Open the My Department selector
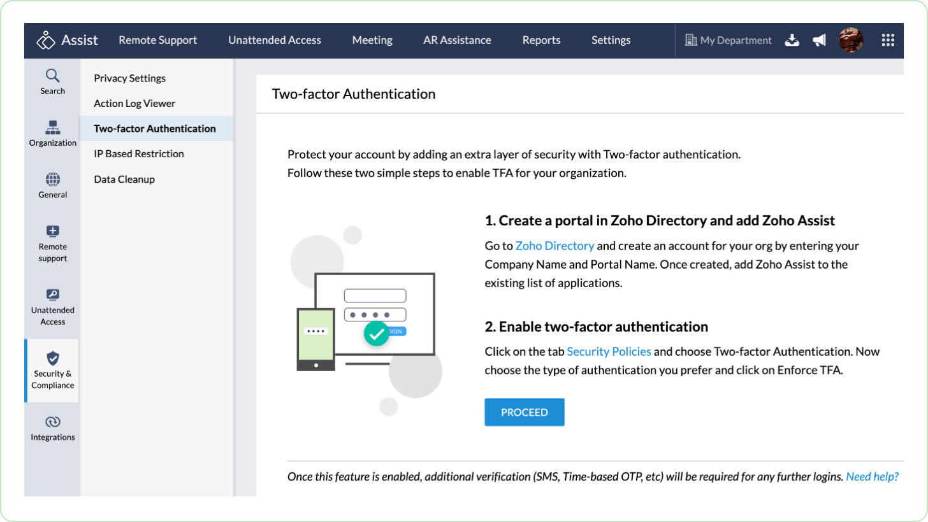This screenshot has width=928, height=522. click(728, 40)
